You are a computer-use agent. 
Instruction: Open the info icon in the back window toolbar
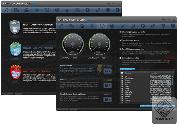(x=118, y=10)
